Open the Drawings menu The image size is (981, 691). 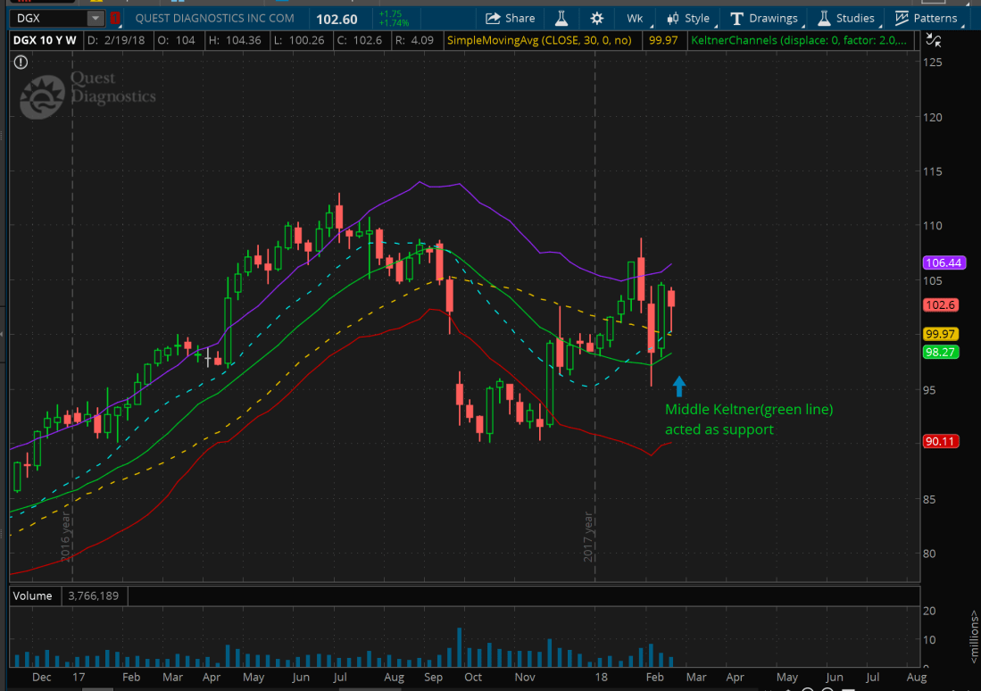[x=764, y=18]
